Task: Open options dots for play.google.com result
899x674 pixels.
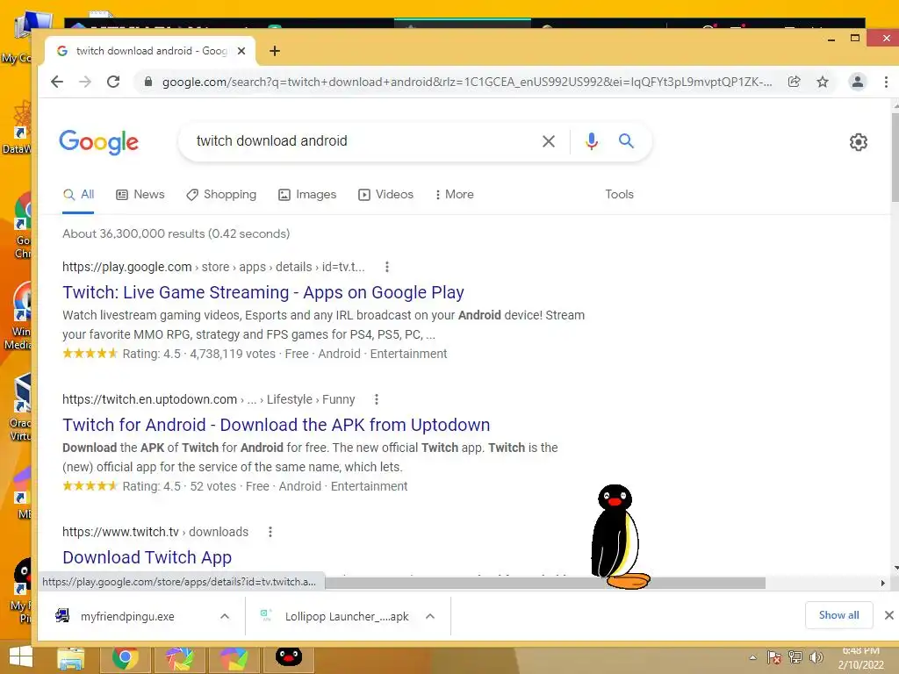Action: [387, 267]
